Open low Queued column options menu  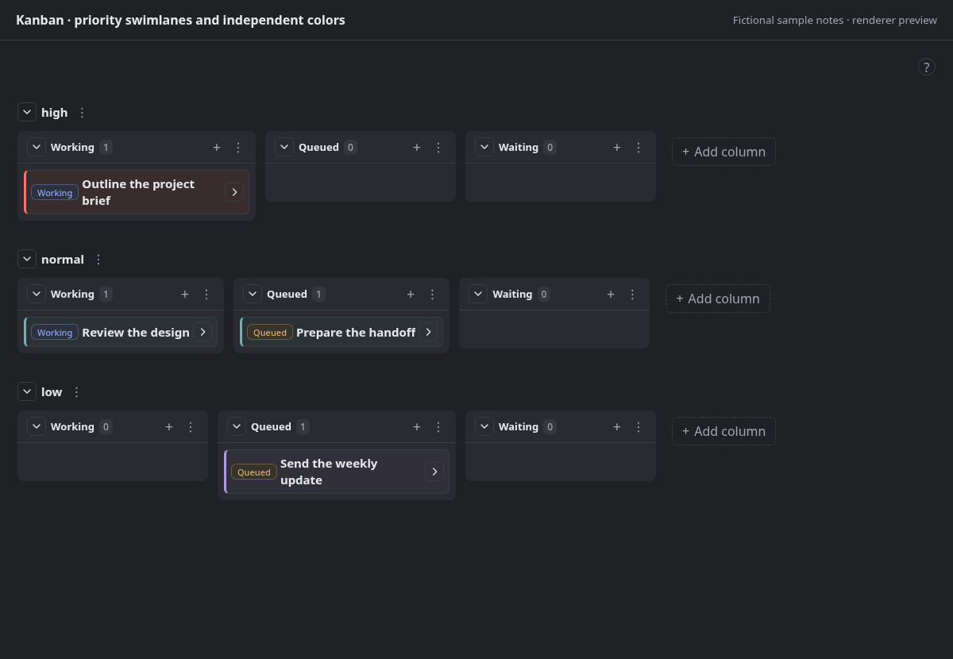pyautogui.click(x=438, y=426)
